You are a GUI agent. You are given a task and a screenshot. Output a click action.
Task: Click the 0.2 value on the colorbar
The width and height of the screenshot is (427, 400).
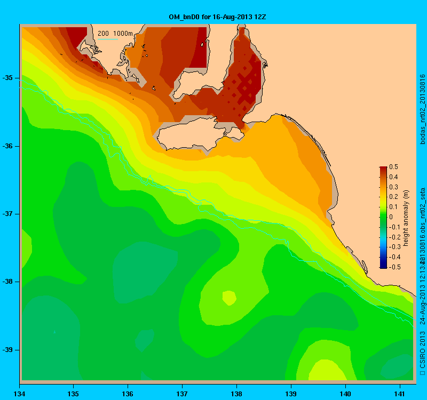pos(394,197)
